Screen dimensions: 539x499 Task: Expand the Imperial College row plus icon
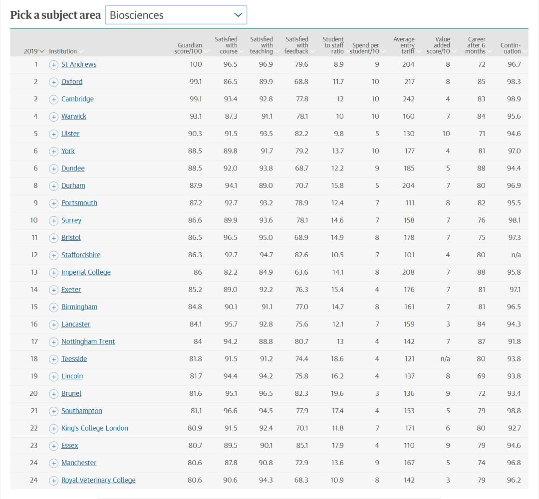pos(53,273)
